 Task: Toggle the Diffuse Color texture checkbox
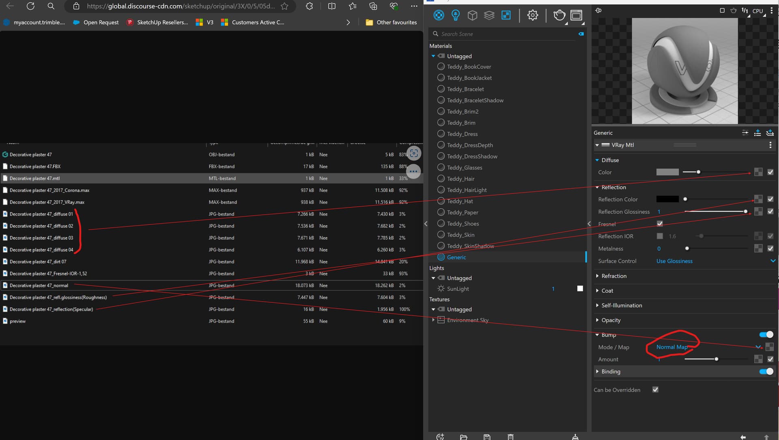[x=770, y=172]
